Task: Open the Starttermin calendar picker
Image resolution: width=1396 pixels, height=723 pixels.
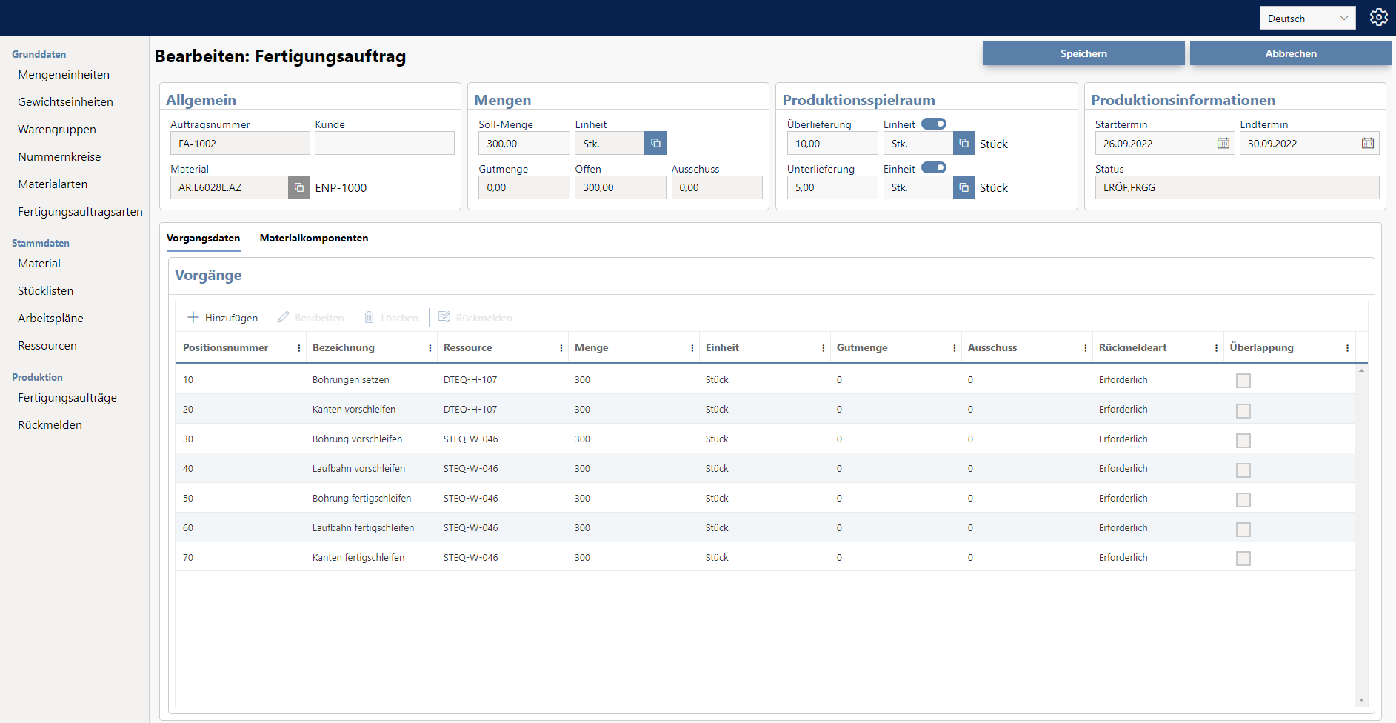Action: (x=1223, y=143)
